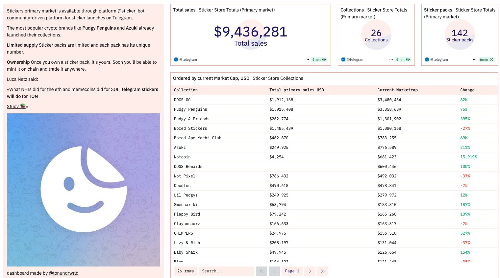Click the $1,915,408 primary sales value
The image size is (500, 278).
point(281,109)
